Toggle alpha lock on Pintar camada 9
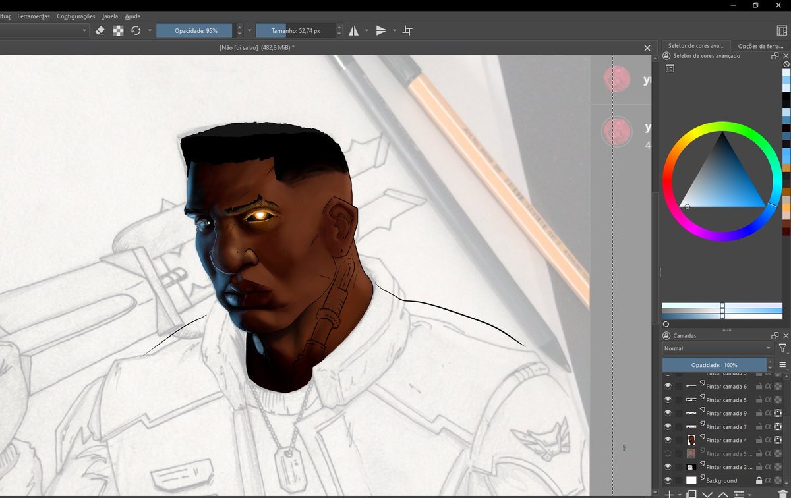Image resolution: width=791 pixels, height=498 pixels. (778, 413)
